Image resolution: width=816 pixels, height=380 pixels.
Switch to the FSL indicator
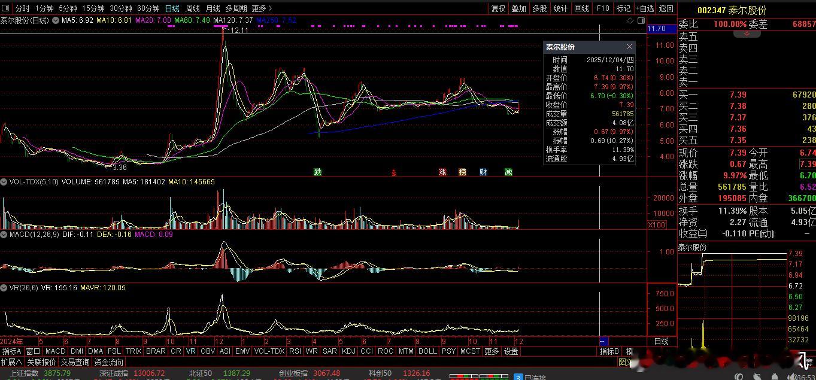pyautogui.click(x=114, y=351)
